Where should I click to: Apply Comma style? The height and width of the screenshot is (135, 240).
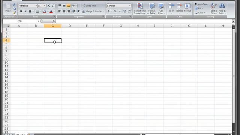click(x=120, y=11)
